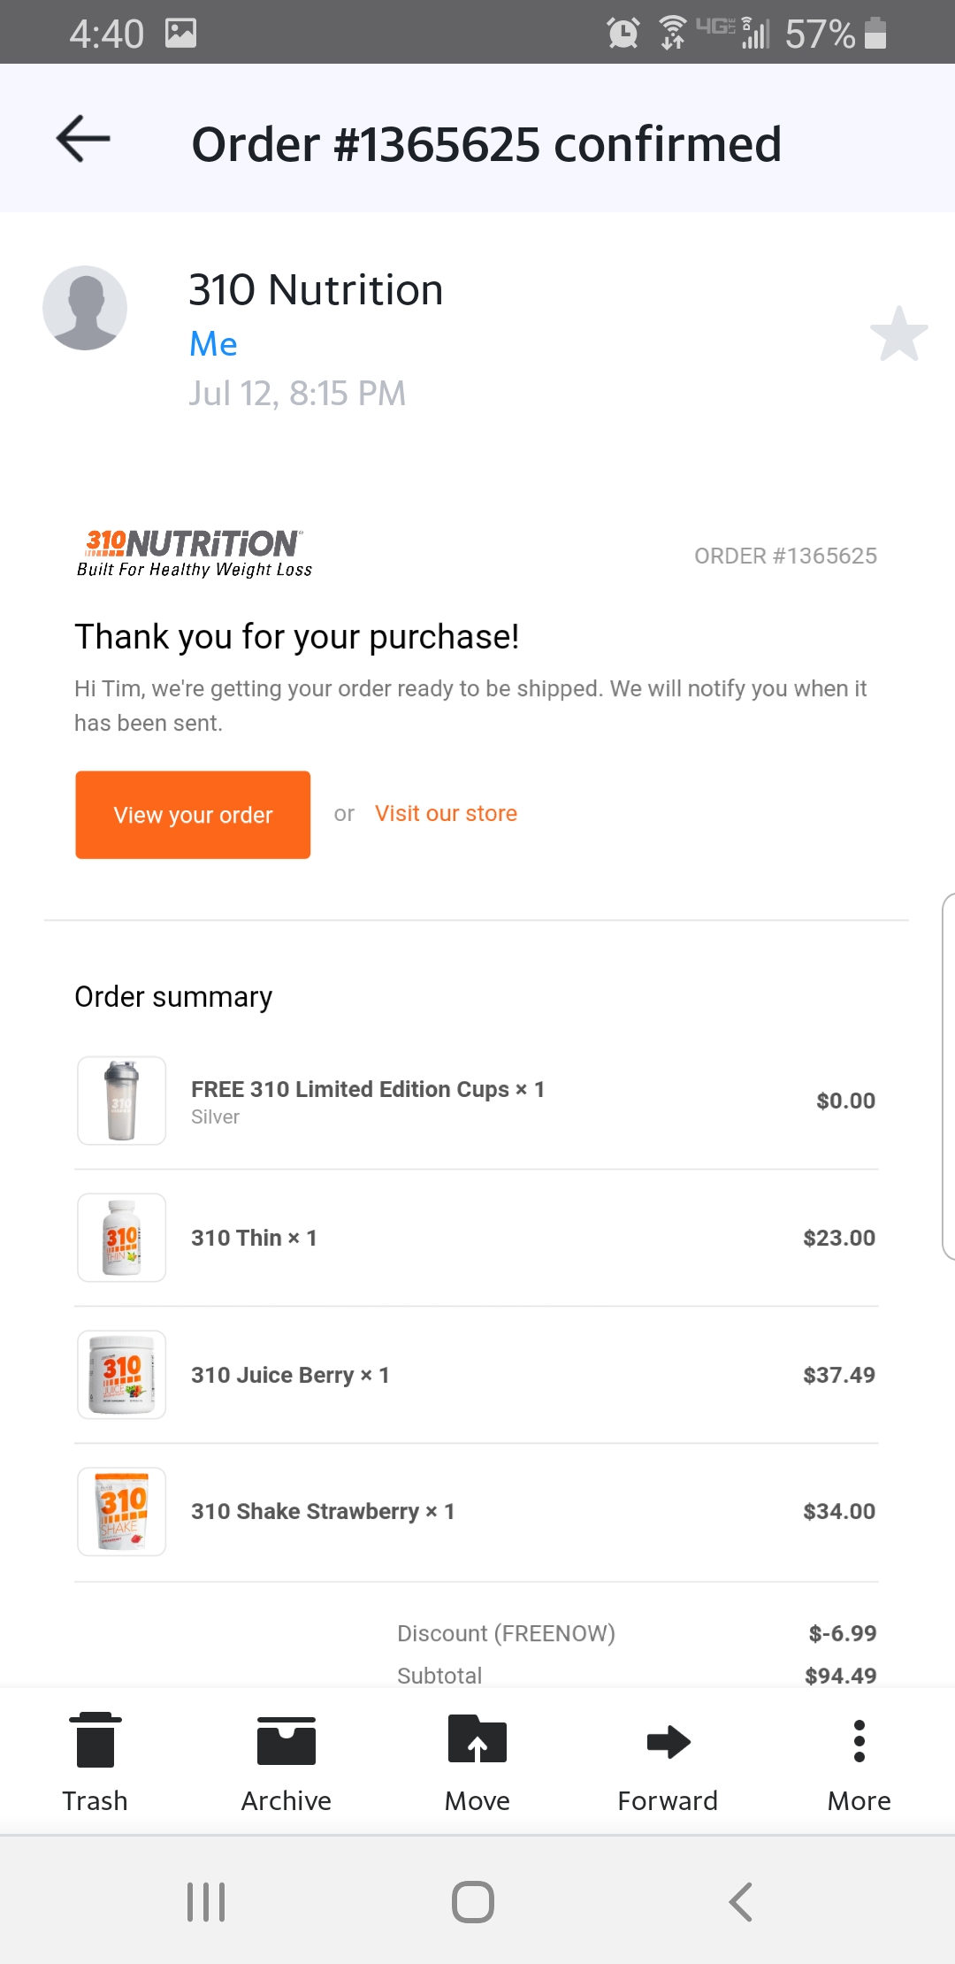Select the 310 Juice Berry thumbnail
955x1964 pixels.
coord(122,1375)
